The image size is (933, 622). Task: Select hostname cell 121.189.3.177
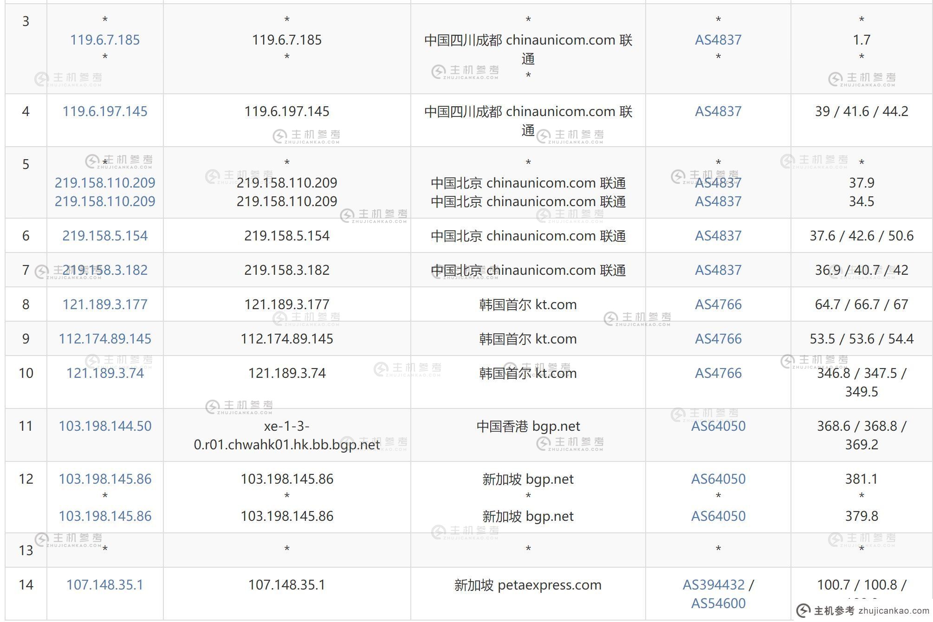tap(287, 305)
